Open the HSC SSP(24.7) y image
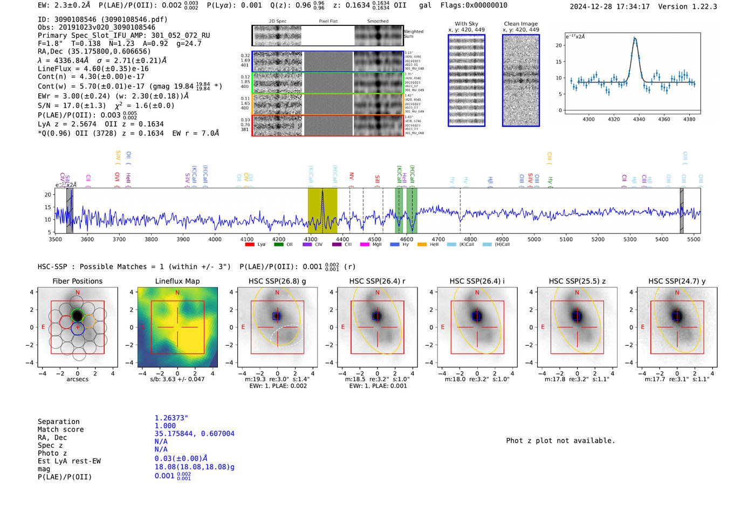755x514 pixels. tap(677, 327)
